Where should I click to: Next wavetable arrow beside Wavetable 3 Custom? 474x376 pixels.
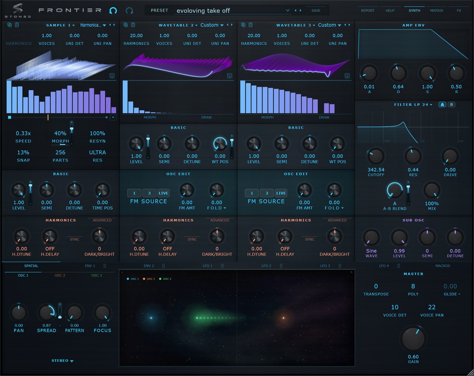[x=350, y=25]
